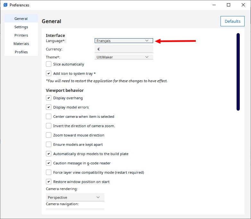Enable Zoom toward mouse direction
The image size is (251, 219).
tap(49, 135)
